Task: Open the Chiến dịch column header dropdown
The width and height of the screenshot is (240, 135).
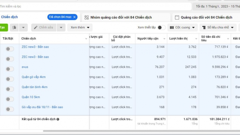Action: (x=86, y=39)
